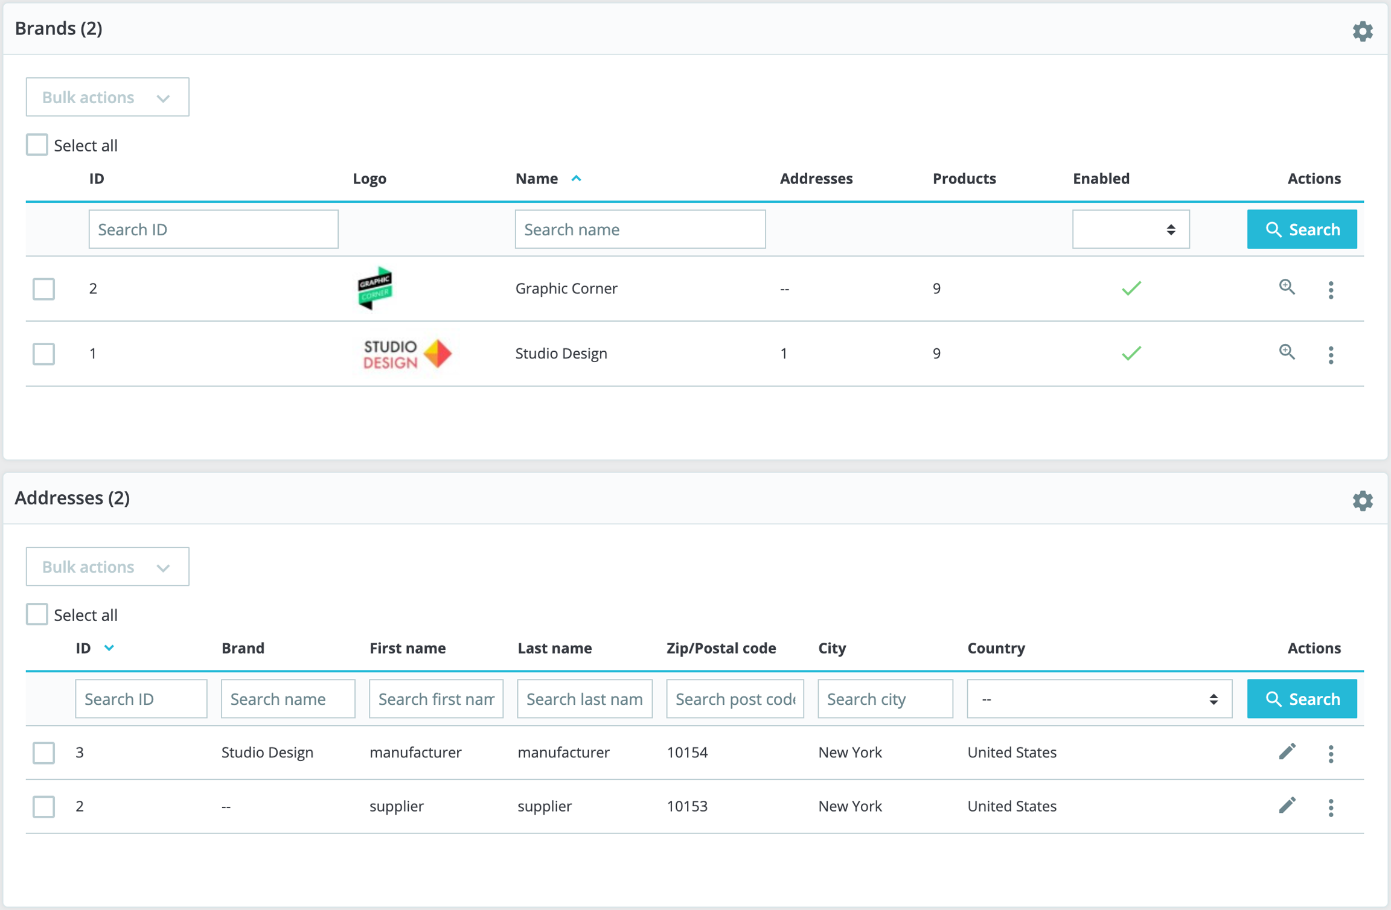Open more actions for address 2 row
1391x910 pixels.
1331,807
